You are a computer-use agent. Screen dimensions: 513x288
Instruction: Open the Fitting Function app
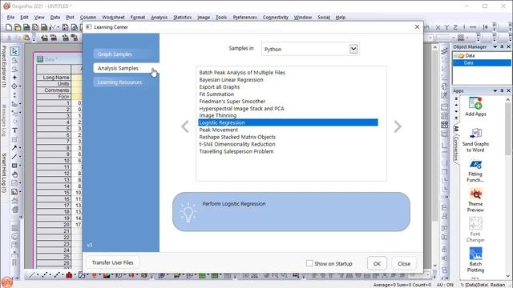tap(475, 170)
